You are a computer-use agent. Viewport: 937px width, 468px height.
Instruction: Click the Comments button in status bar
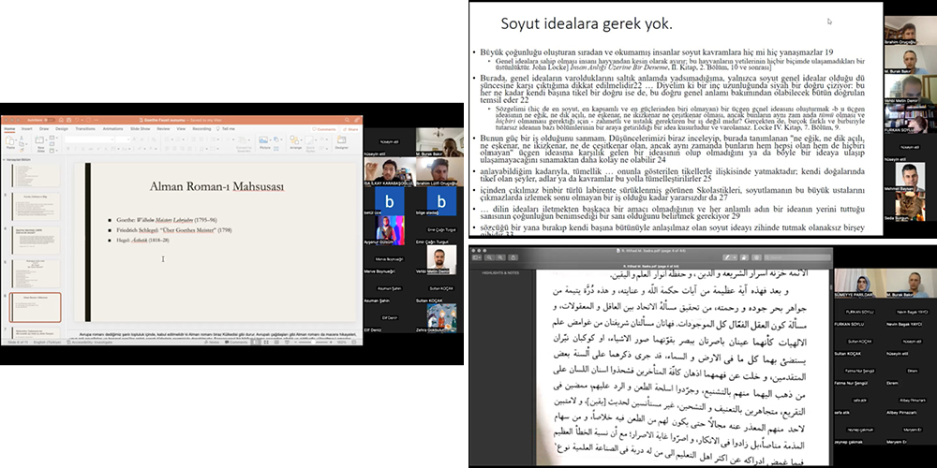coord(236,342)
